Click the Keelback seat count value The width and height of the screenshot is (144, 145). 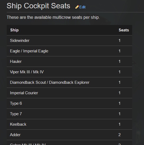click(120, 124)
